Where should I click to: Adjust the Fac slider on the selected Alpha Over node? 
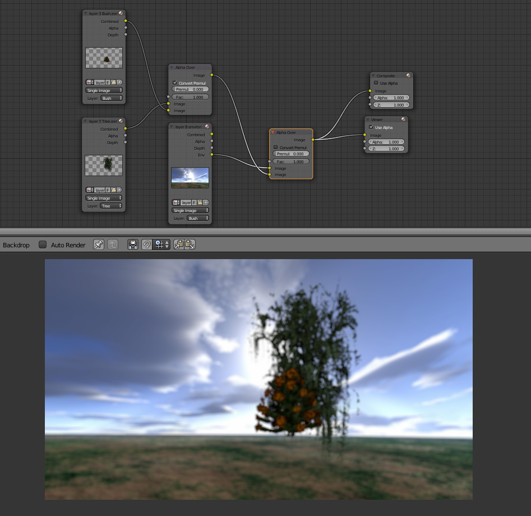click(292, 162)
